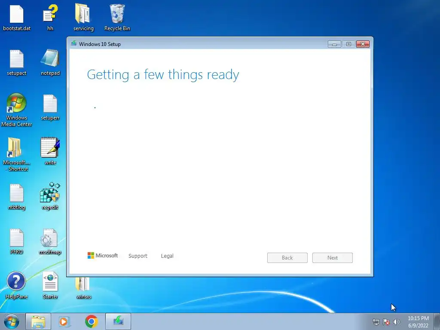Viewport: 440px width, 330px height.
Task: Click the Microsoft logo in Setup
Action: tap(103, 255)
